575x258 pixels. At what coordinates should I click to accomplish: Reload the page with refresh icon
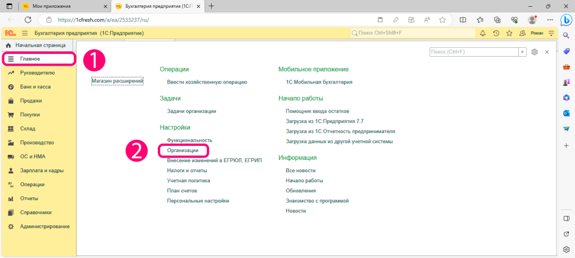(x=28, y=20)
